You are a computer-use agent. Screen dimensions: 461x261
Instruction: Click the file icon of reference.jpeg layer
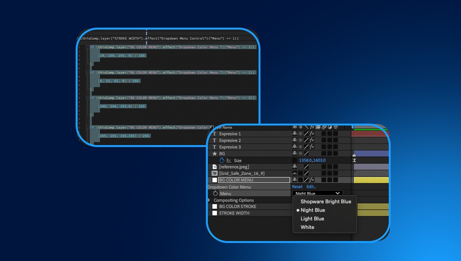click(x=215, y=167)
